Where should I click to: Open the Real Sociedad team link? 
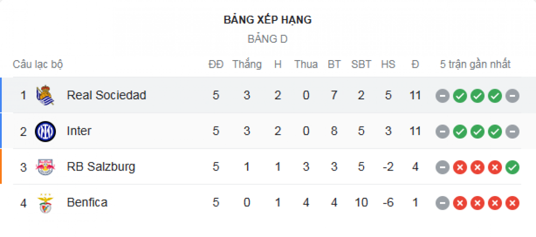[x=106, y=95]
